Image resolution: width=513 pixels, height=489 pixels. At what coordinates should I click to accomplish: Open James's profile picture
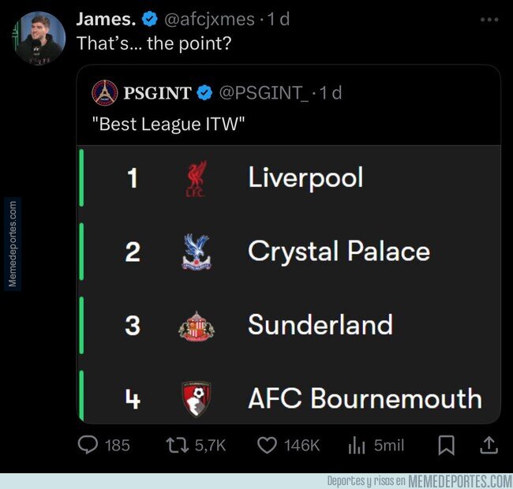[x=40, y=37]
